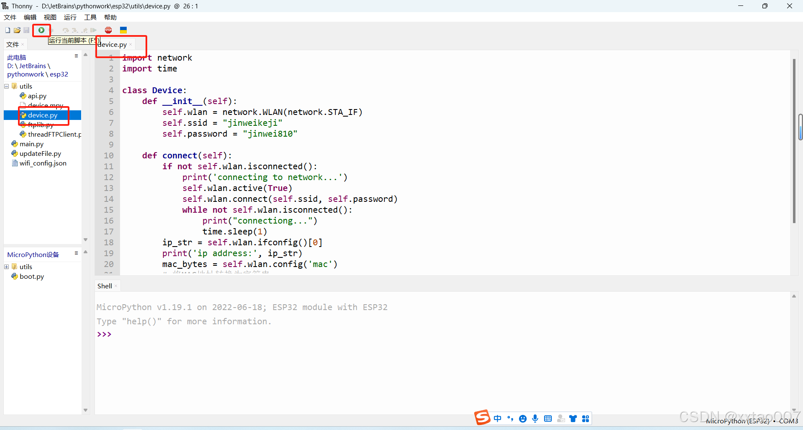Save the file with the floppy disk icon
The image size is (803, 430).
26,30
